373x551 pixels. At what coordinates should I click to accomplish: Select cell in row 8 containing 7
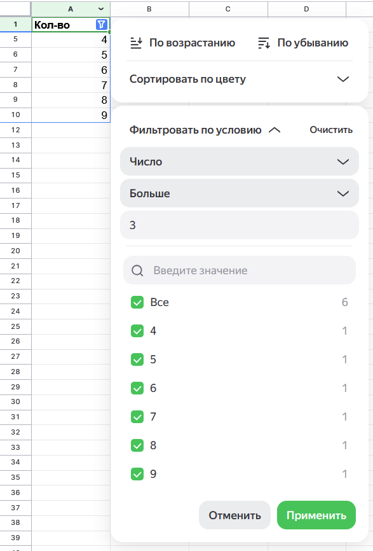pyautogui.click(x=71, y=85)
